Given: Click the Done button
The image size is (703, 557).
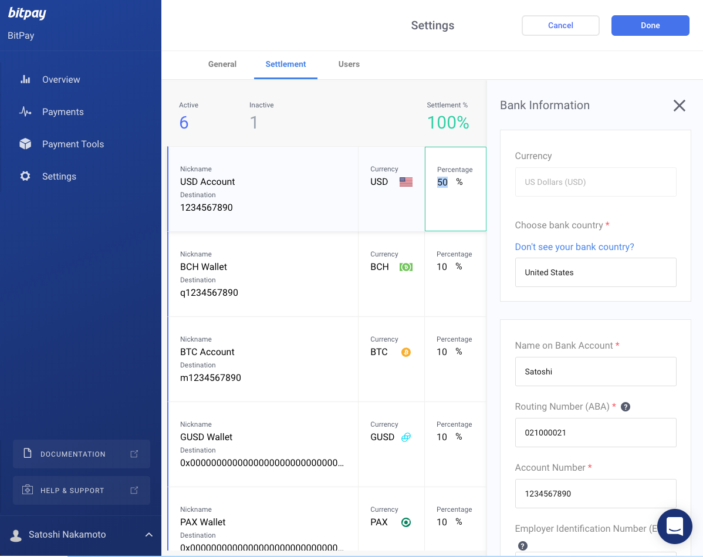Looking at the screenshot, I should click(x=650, y=25).
